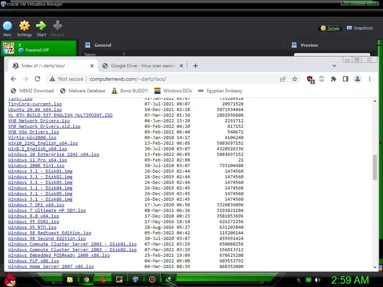Click the striped flag extension icon
This screenshot has width=383, height=287.
[322, 79]
